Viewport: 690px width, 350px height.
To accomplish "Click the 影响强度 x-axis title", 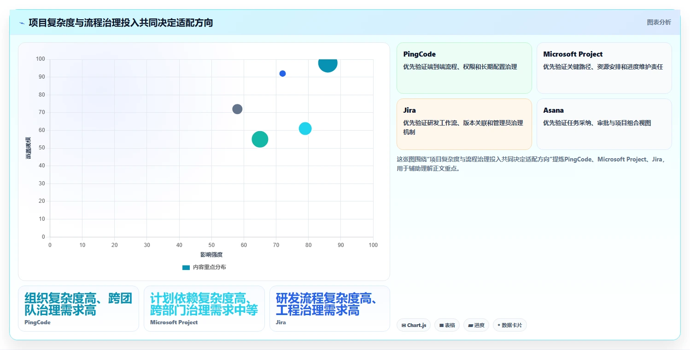I will (211, 255).
